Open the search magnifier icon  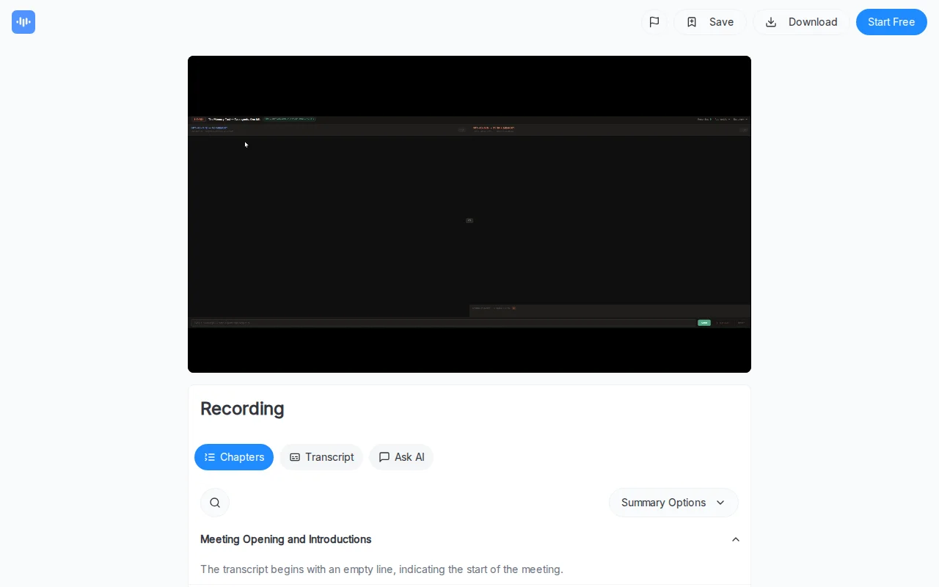[215, 503]
